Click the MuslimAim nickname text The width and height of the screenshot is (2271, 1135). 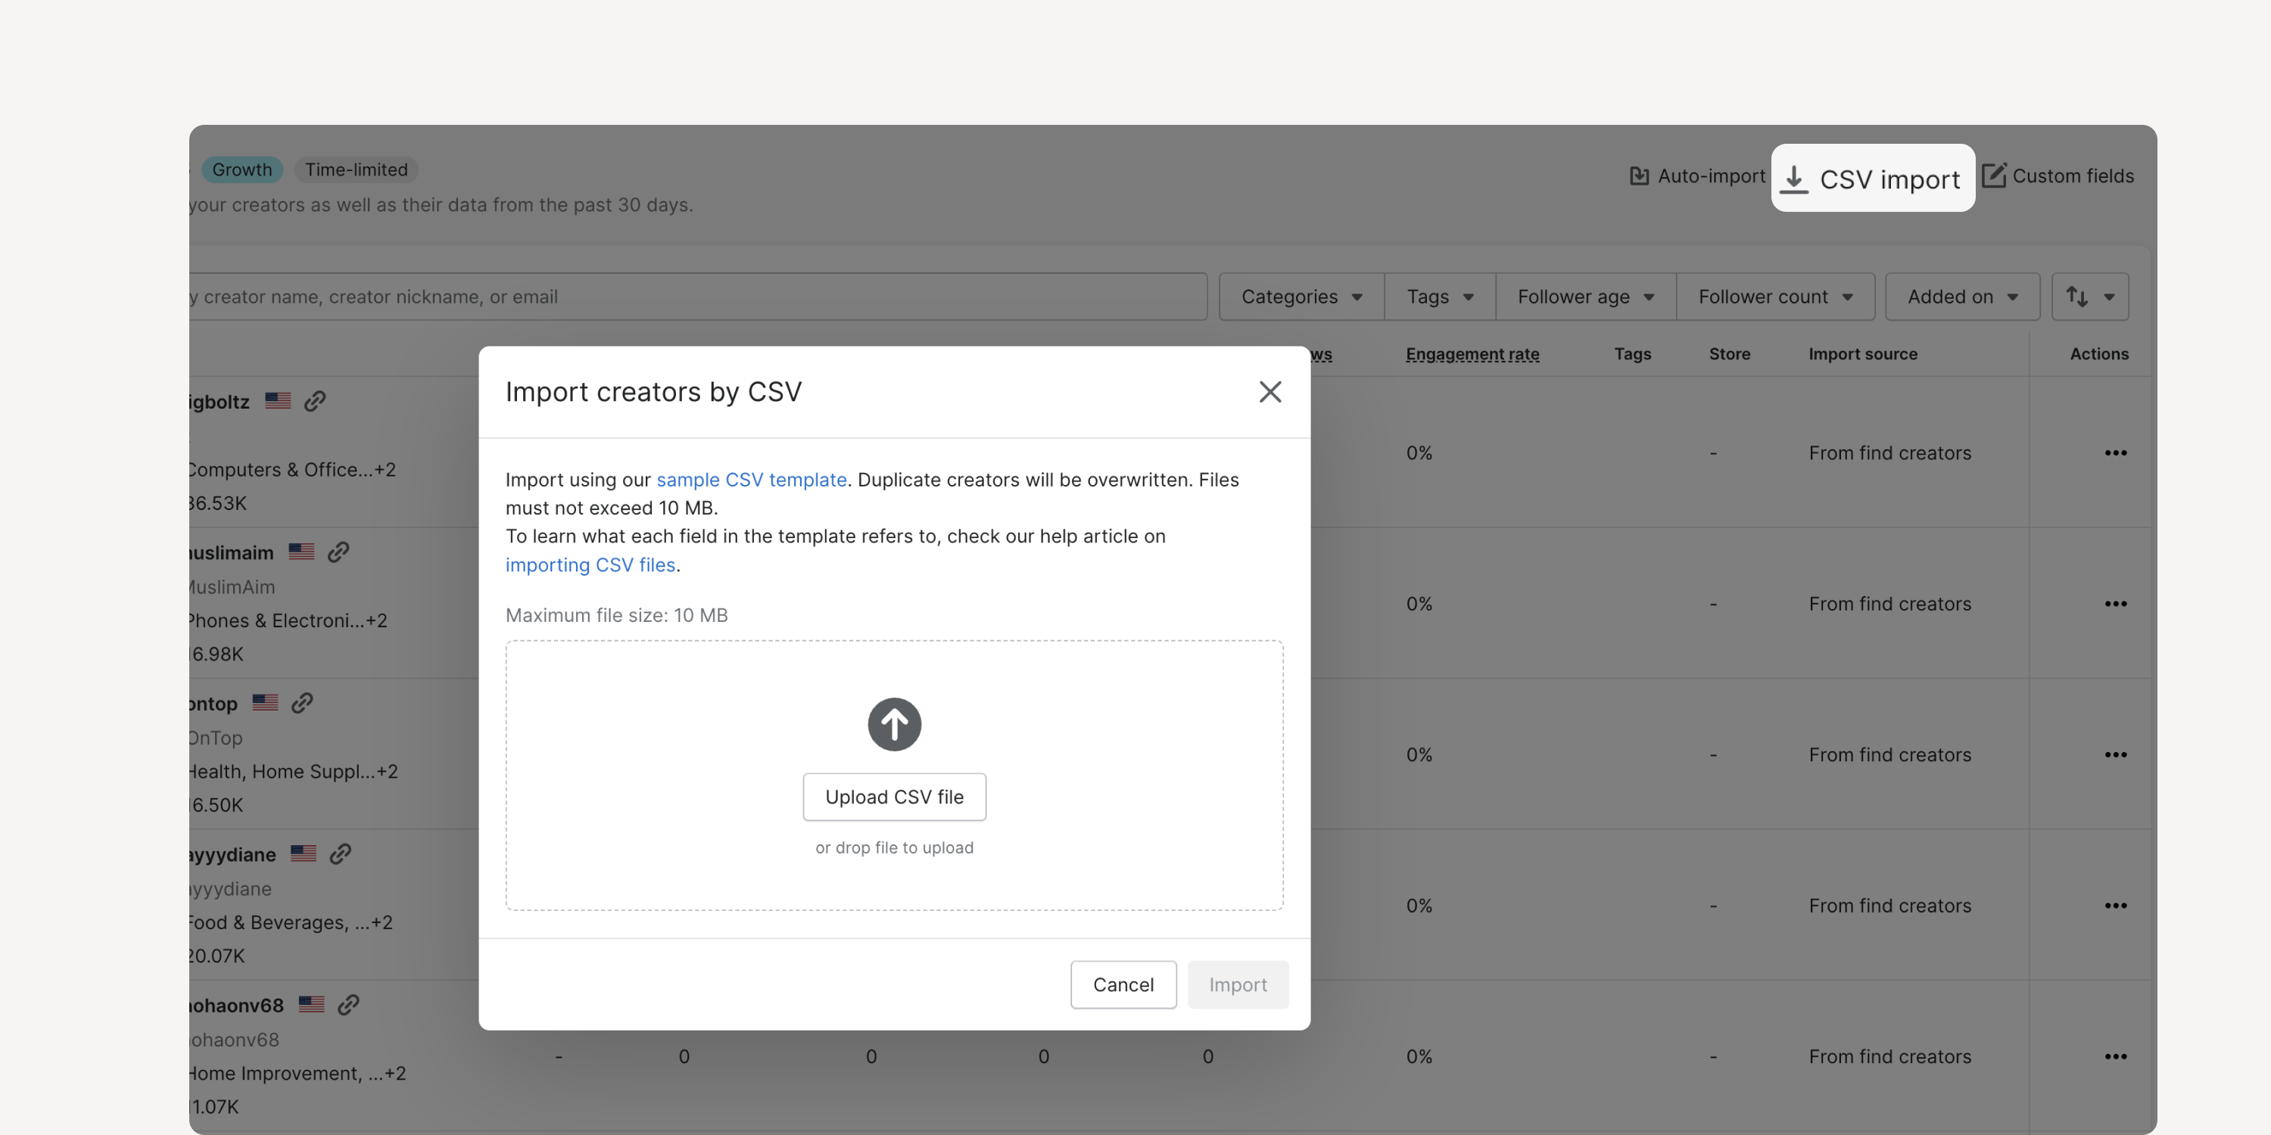(x=232, y=587)
